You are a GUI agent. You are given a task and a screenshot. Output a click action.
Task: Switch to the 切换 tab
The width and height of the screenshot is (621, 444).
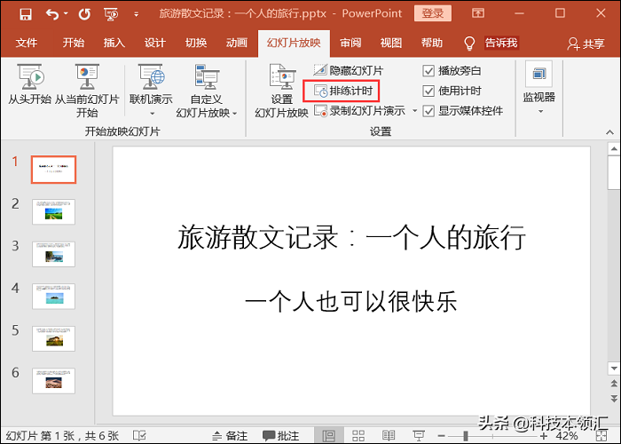pos(196,43)
